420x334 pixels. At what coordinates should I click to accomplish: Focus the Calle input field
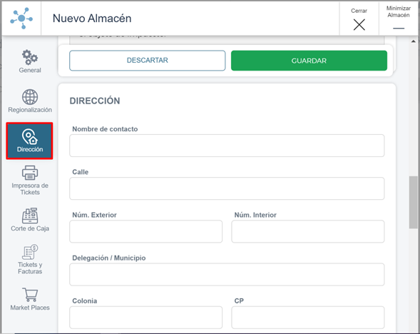click(x=227, y=188)
